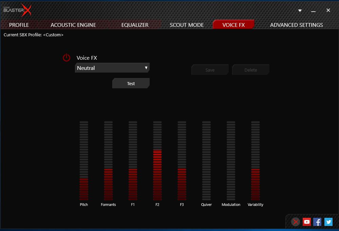Set the F1 slider level
The image size is (339, 231).
[x=133, y=161]
